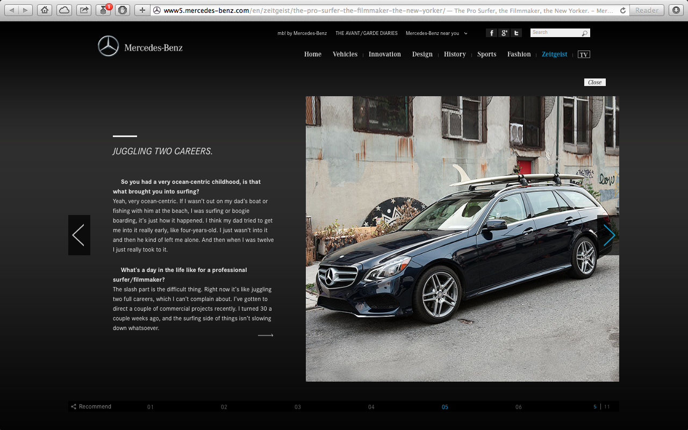Open the Fashion navigation item

(x=519, y=54)
